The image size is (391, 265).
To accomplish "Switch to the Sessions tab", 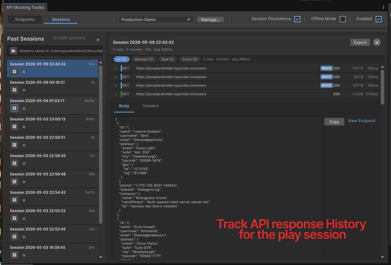I will coord(61,20).
